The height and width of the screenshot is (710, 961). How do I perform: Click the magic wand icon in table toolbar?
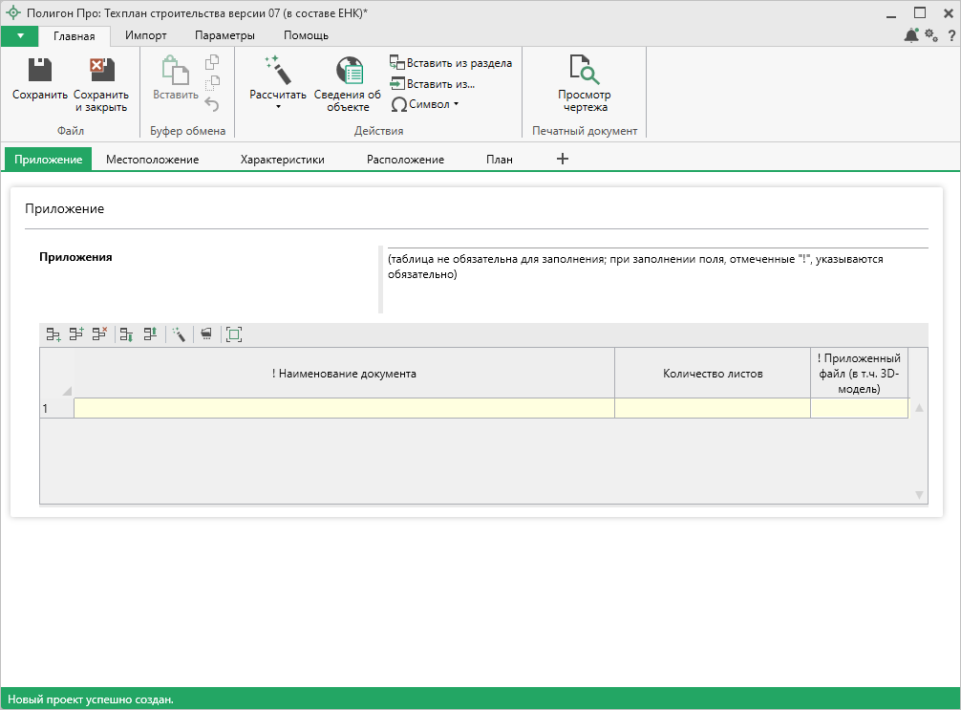coord(179,334)
